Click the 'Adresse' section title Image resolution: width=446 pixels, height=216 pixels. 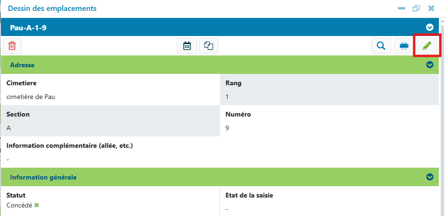tap(22, 65)
